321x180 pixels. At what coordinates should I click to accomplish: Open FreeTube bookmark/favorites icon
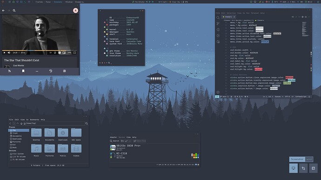[23, 71]
